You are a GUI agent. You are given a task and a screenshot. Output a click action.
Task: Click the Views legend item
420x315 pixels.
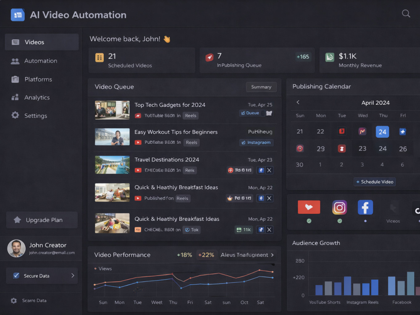point(103,269)
